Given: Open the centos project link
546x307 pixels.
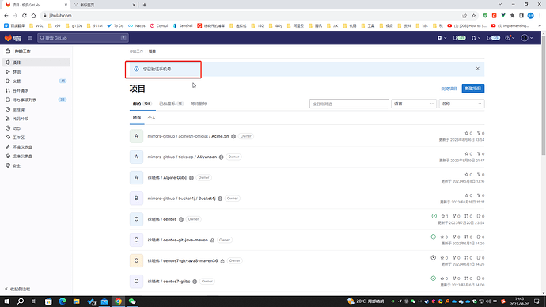Looking at the screenshot, I should tap(162, 219).
